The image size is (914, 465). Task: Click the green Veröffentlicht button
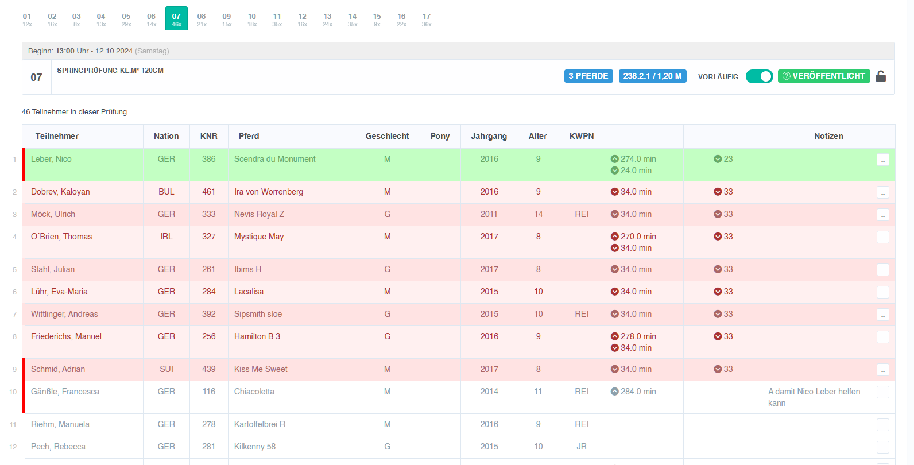pyautogui.click(x=824, y=76)
